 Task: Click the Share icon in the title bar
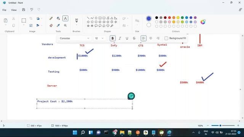pyautogui.click(x=241, y=10)
